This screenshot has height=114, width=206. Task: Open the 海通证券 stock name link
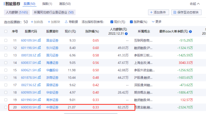(52, 63)
